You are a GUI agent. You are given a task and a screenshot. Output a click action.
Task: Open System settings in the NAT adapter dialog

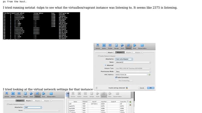(13, 94)
